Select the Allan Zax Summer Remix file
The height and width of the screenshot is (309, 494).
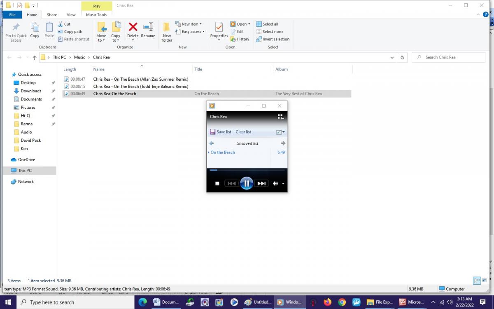click(x=141, y=79)
